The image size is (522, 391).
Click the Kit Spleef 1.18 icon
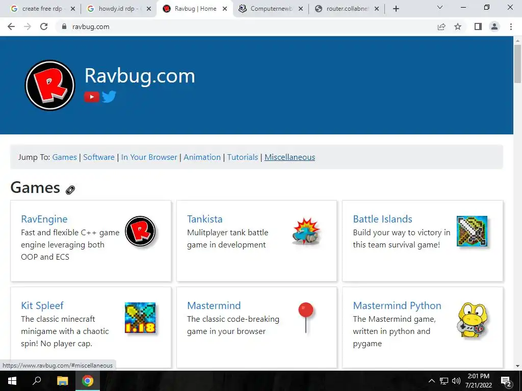coord(140,318)
